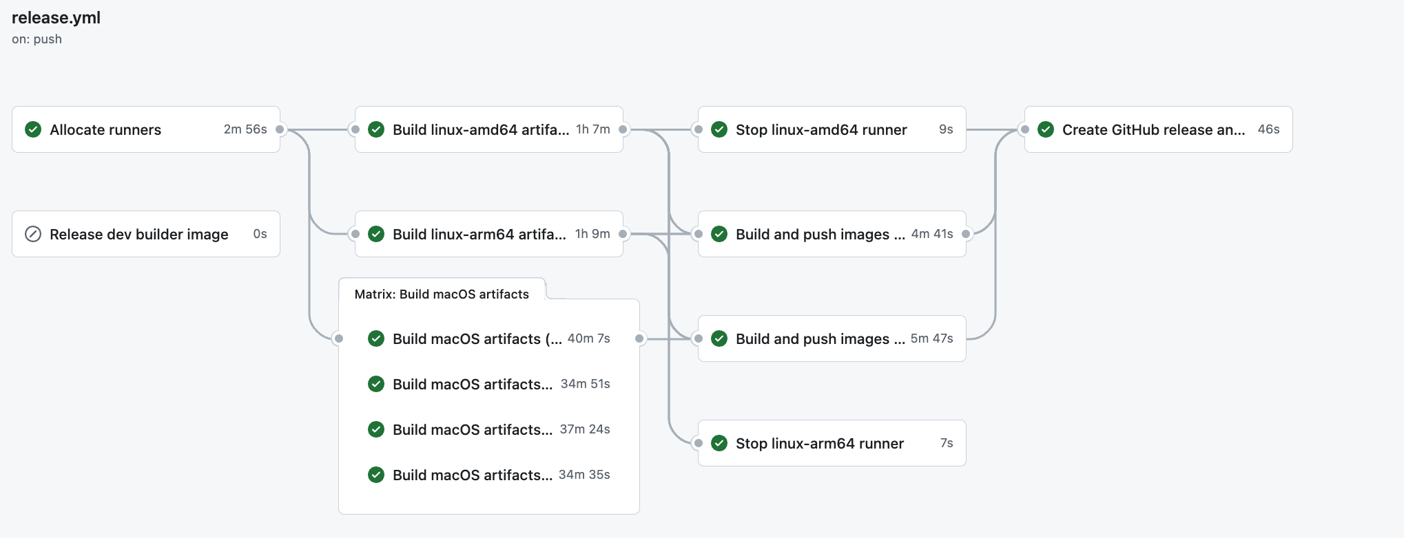Select the macOS artifacts job lasting 34m 51s
This screenshot has height=538, width=1404.
pyautogui.click(x=472, y=385)
